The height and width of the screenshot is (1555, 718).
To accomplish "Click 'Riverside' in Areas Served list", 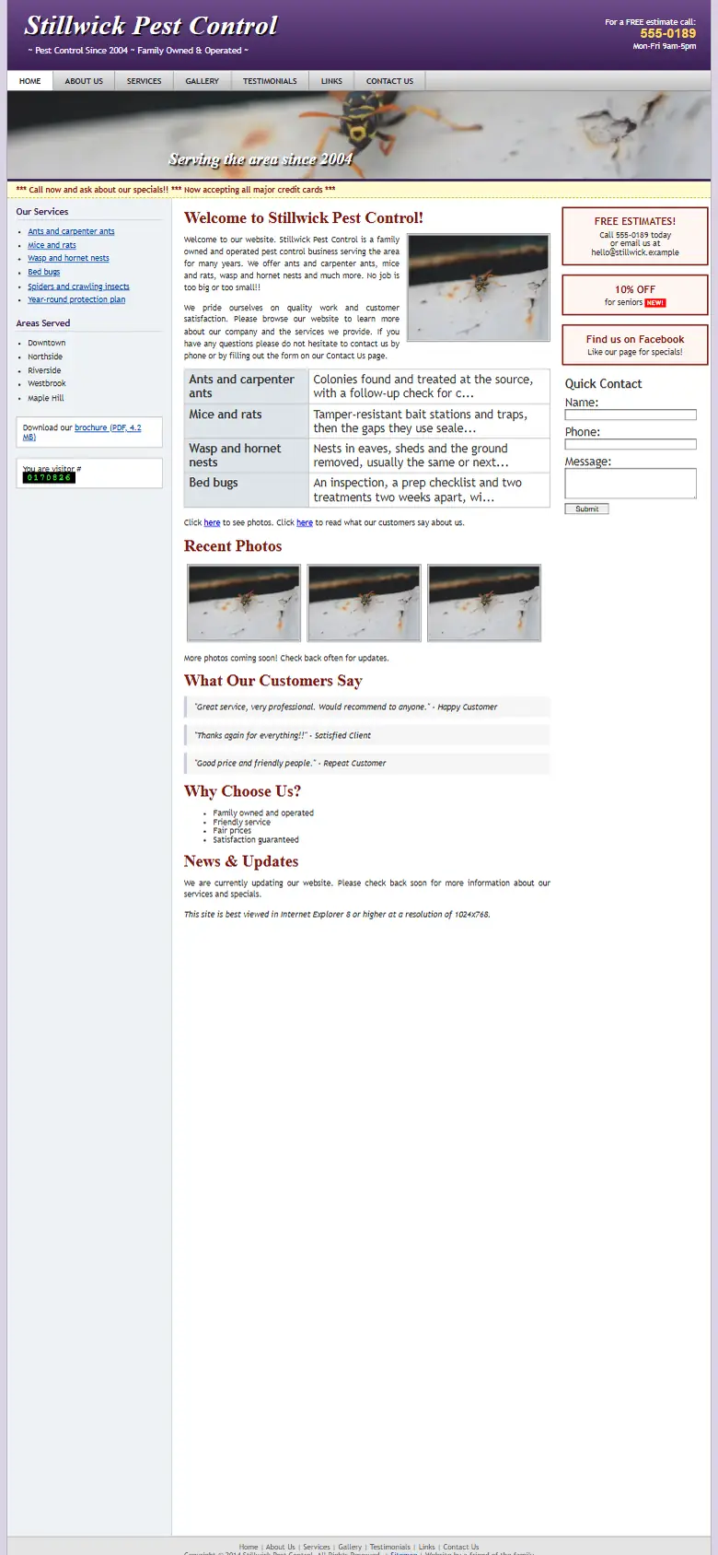I will (x=44, y=370).
